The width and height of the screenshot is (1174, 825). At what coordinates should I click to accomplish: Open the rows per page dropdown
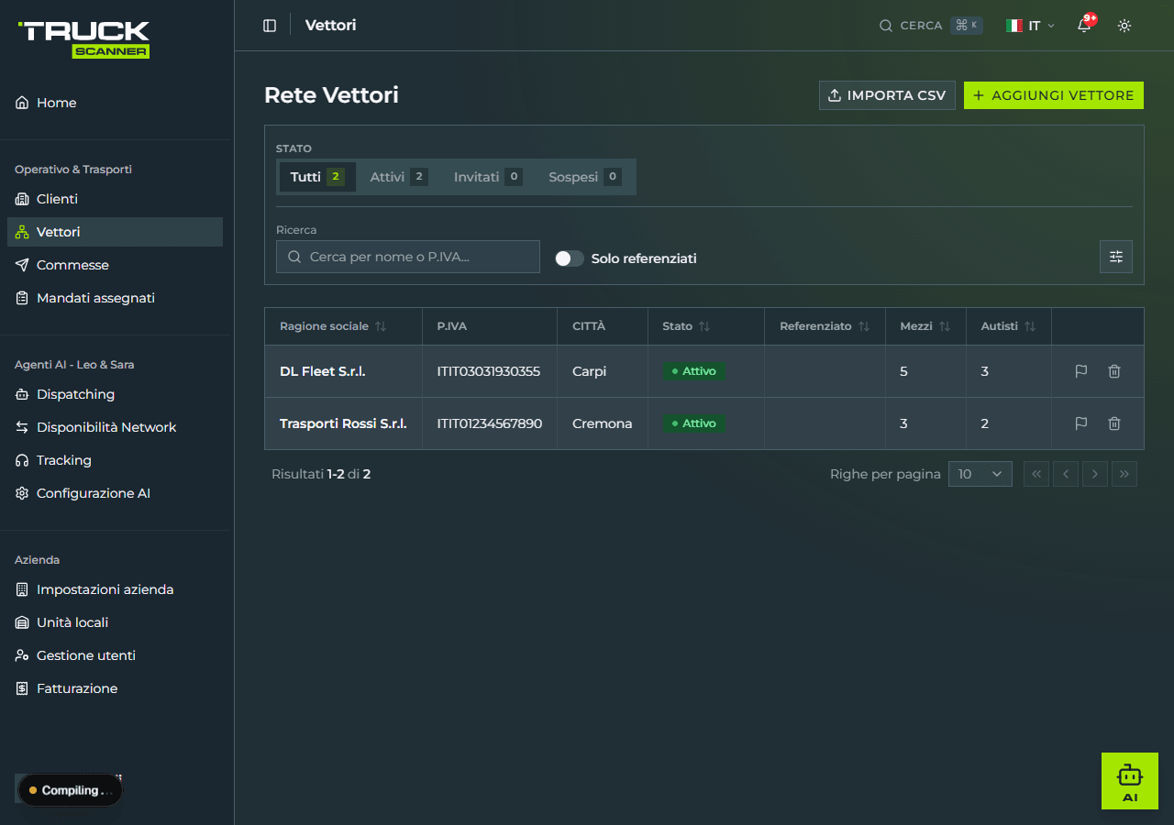(x=980, y=474)
